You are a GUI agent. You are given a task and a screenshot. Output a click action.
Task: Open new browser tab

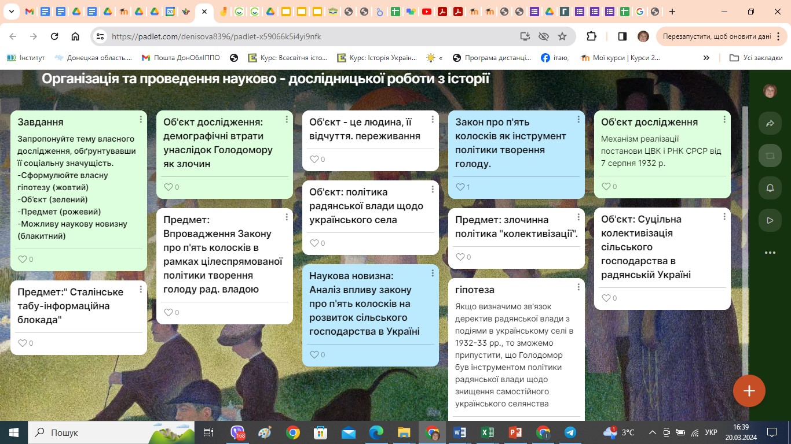pos(672,12)
